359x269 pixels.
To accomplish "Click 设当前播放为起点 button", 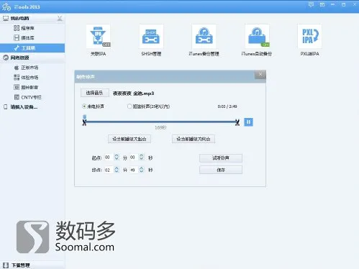I will coord(129,139).
